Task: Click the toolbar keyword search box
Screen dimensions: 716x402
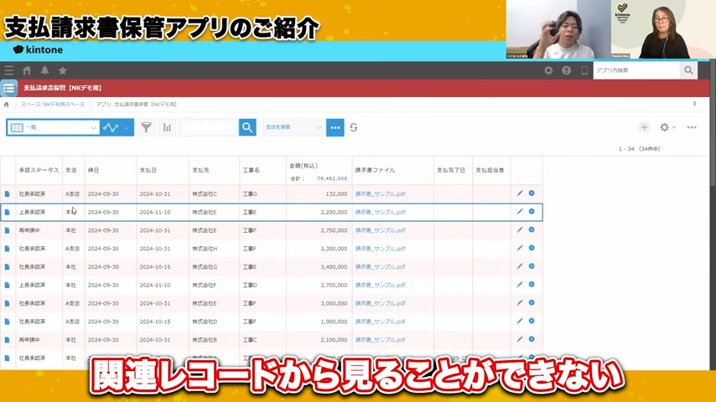Action: 209,127
